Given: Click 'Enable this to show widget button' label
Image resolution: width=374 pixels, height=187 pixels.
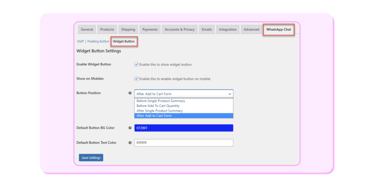Looking at the screenshot, I should click(165, 64).
